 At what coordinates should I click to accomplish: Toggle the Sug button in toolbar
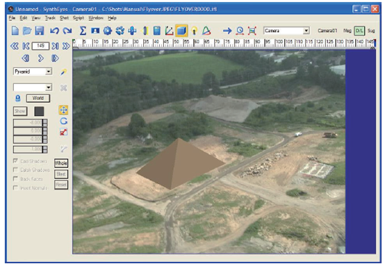(371, 31)
